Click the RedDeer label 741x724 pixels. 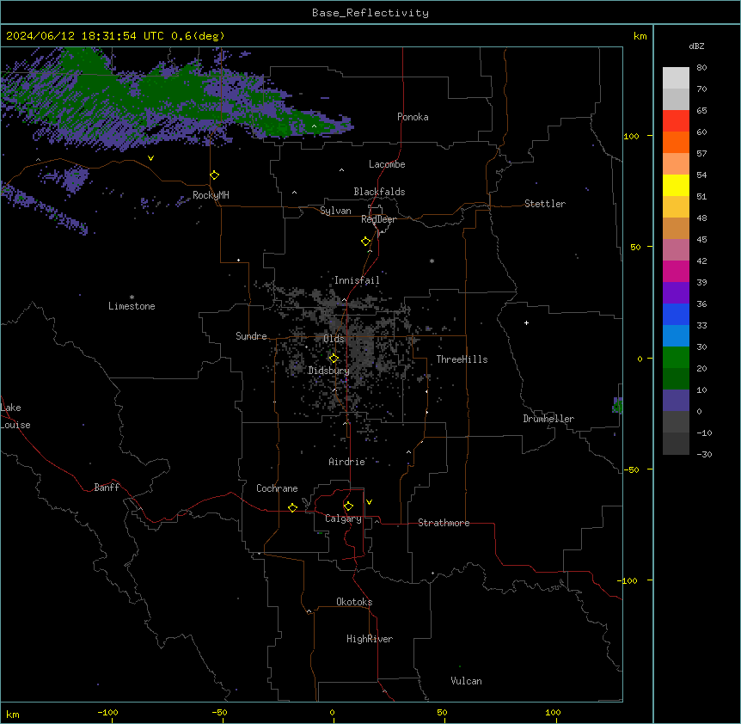click(x=378, y=220)
